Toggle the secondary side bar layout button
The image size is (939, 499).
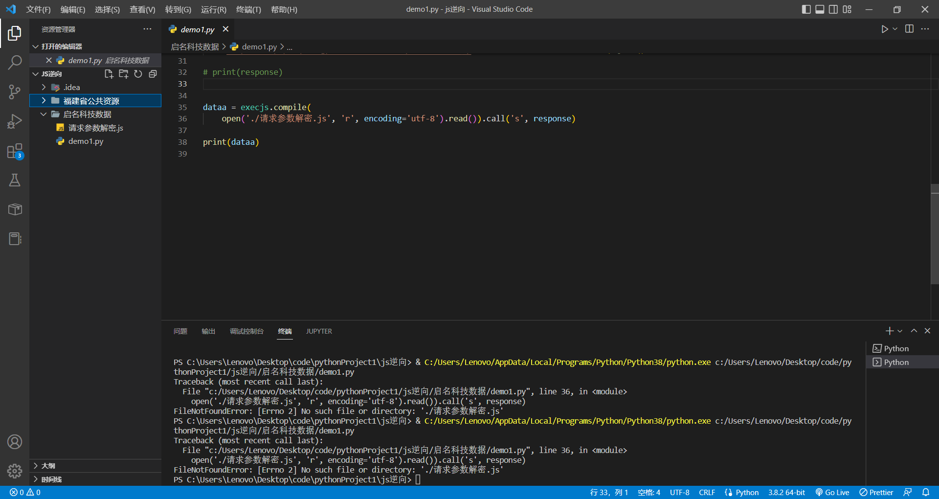(833, 9)
